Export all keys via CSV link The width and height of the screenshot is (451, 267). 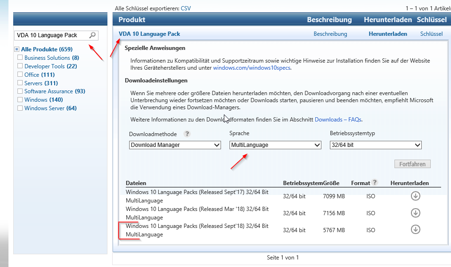tap(186, 8)
